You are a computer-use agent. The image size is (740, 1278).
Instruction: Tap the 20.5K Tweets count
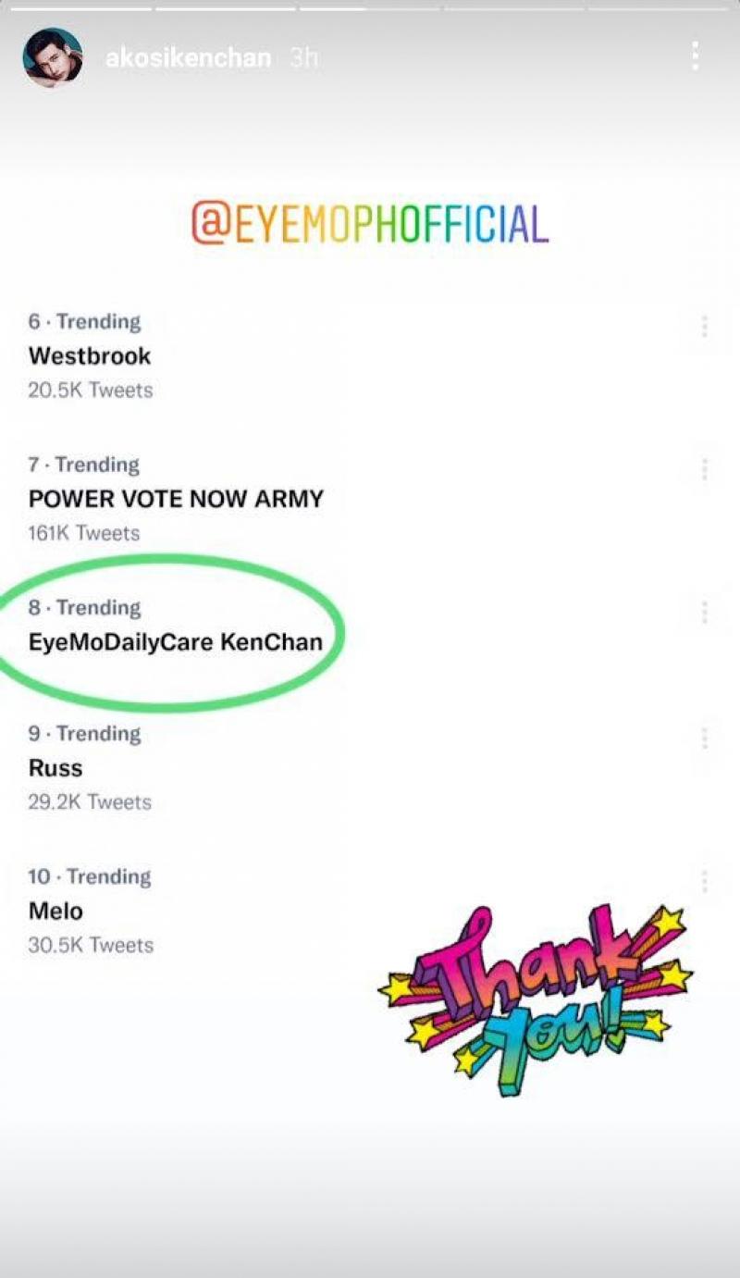coord(91,391)
